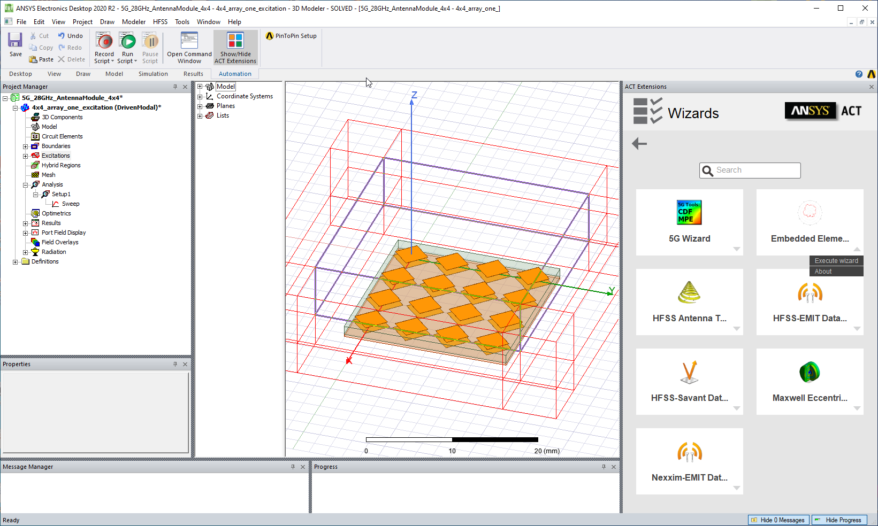Select Sweep under Setup1
The width and height of the screenshot is (878, 526).
tap(70, 204)
